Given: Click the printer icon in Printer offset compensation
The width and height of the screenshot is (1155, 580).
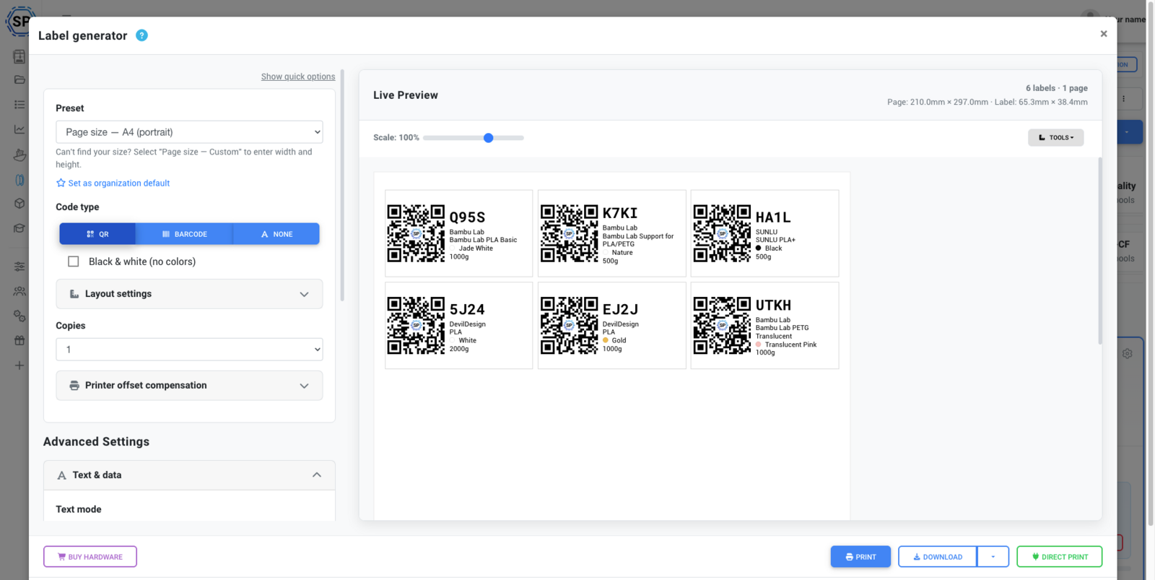Looking at the screenshot, I should [74, 386].
